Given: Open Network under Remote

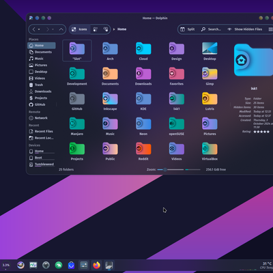Looking at the screenshot, I should pos(42,118).
